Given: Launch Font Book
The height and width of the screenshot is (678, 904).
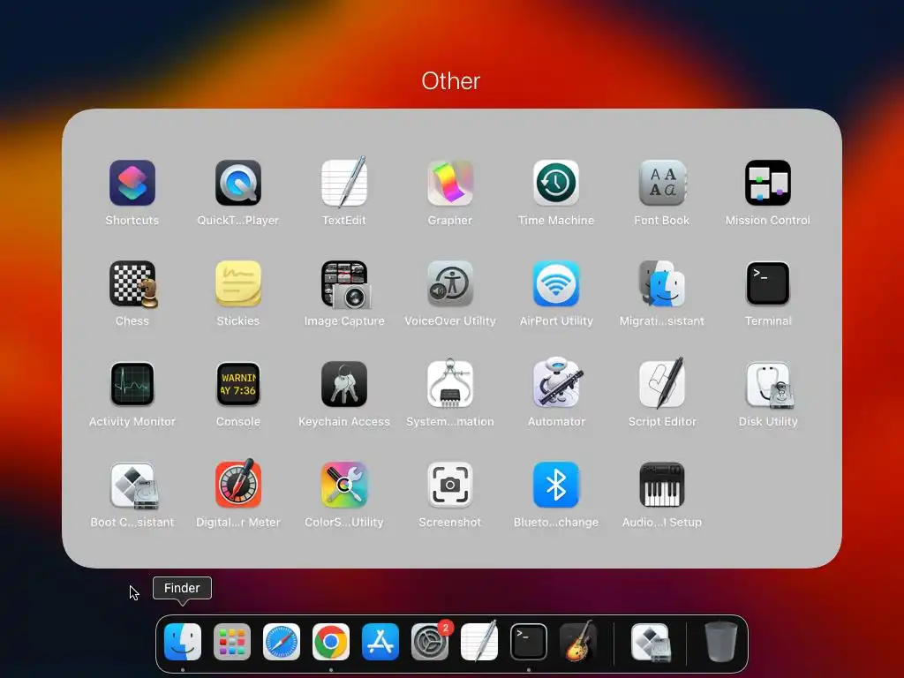Looking at the screenshot, I should pos(662,184).
